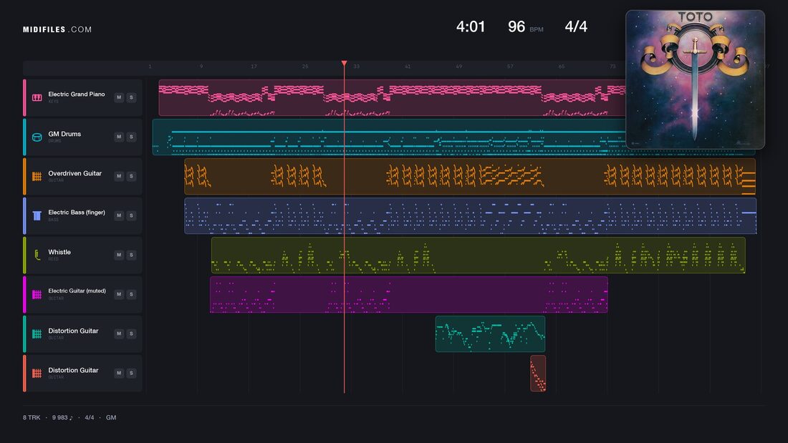Click the blue Electric Bass clip
The height and width of the screenshot is (443, 788).
[471, 215]
